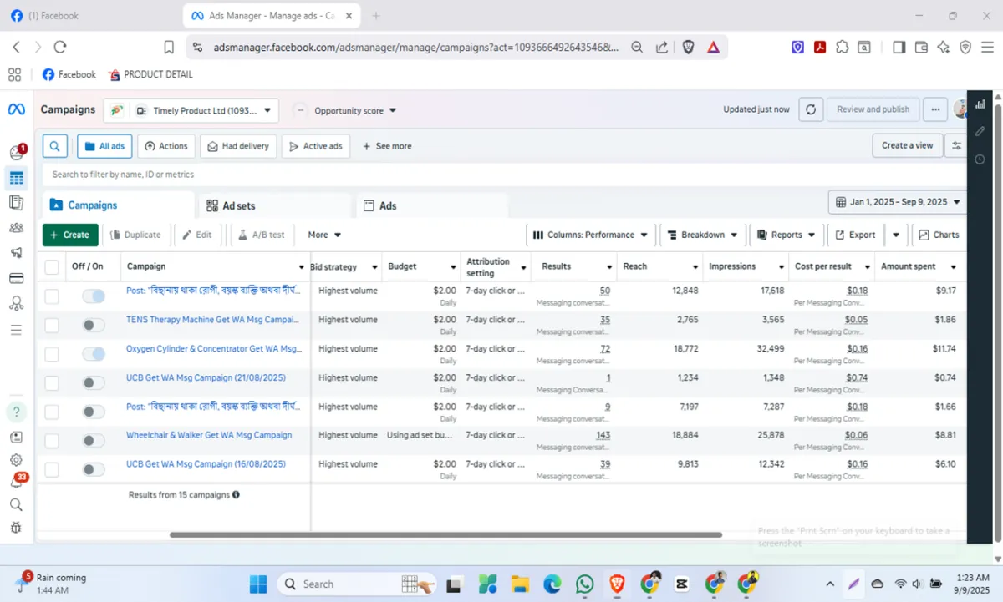Click the Meta logo in the sidebar
Screen dimensions: 1003x602
click(x=16, y=109)
